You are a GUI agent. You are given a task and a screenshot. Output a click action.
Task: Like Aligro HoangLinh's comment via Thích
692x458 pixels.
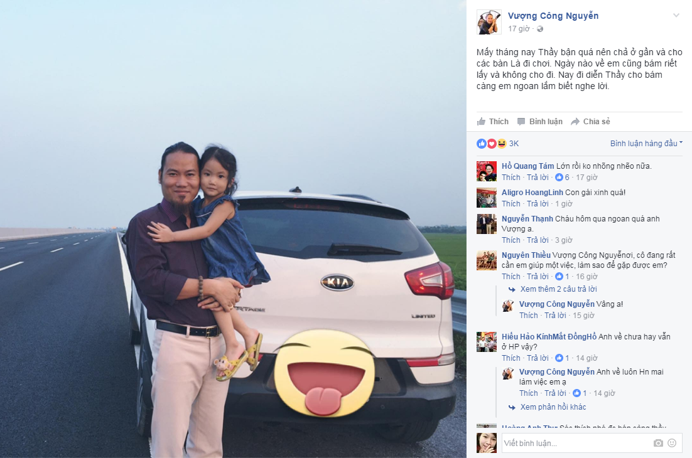click(x=511, y=204)
